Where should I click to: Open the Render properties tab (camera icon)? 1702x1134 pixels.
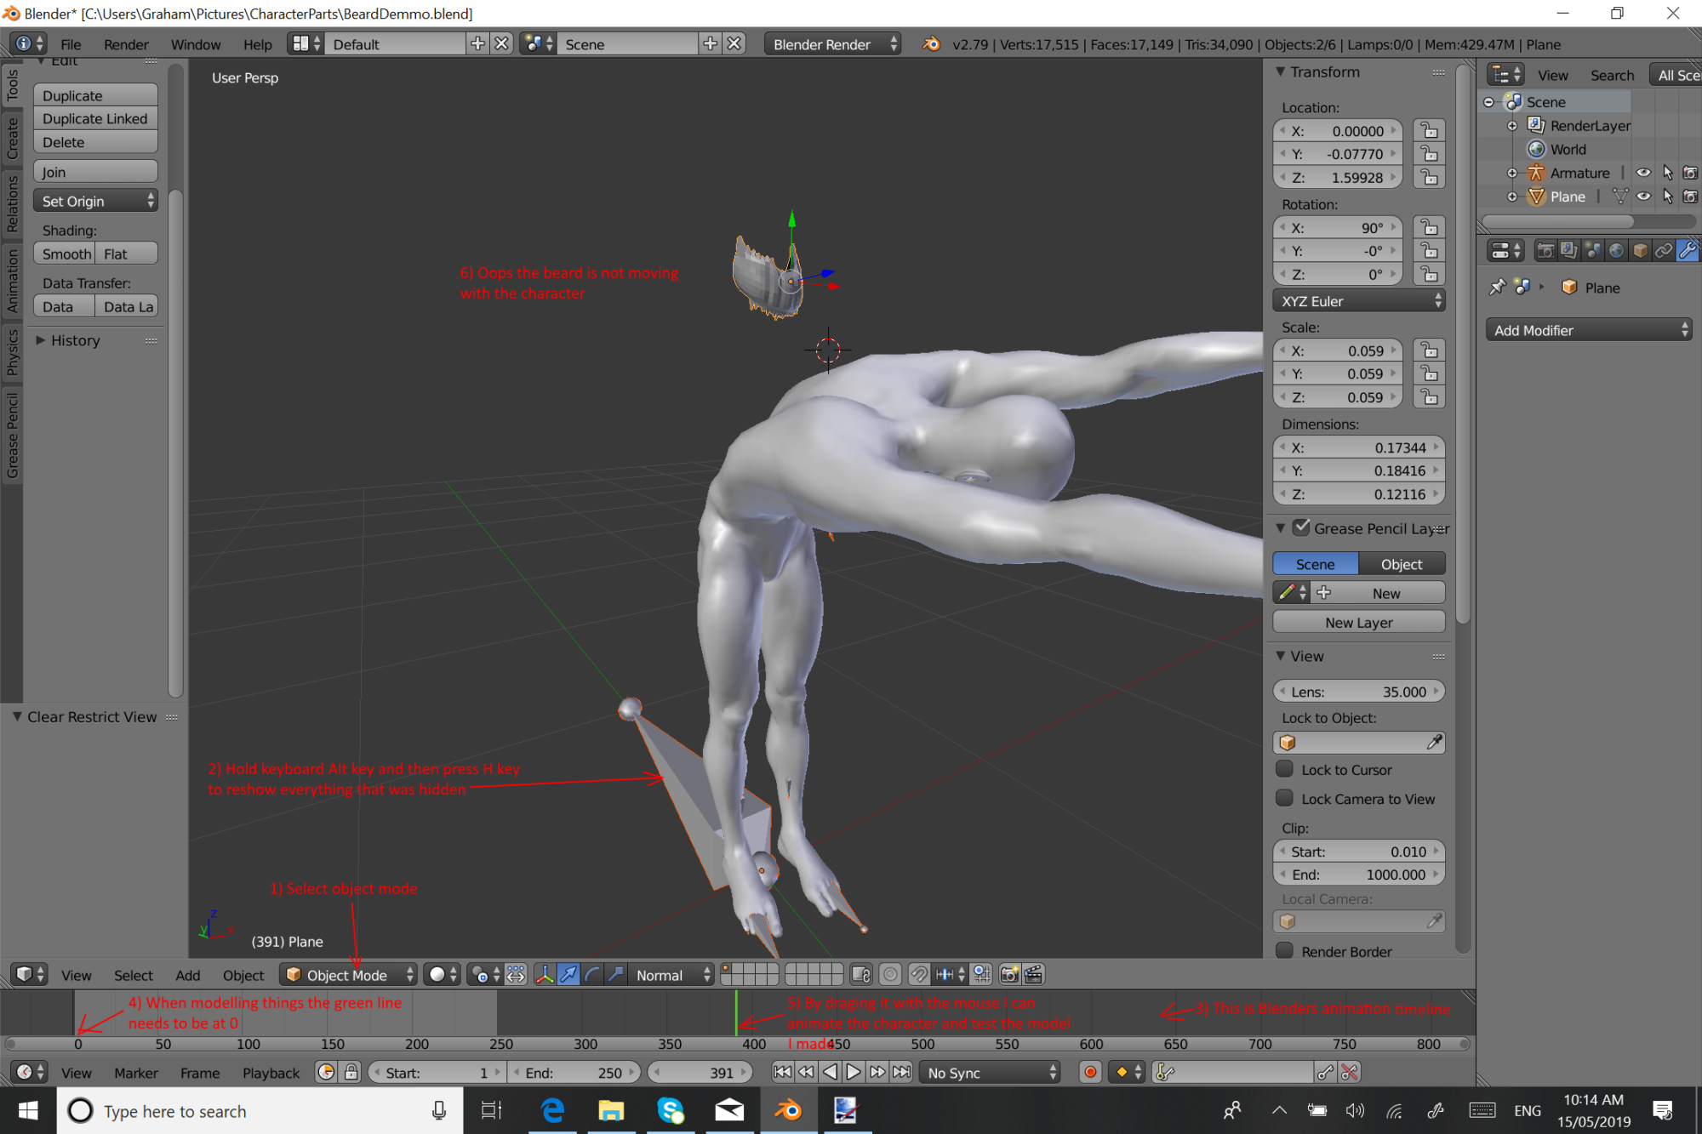pos(1545,251)
